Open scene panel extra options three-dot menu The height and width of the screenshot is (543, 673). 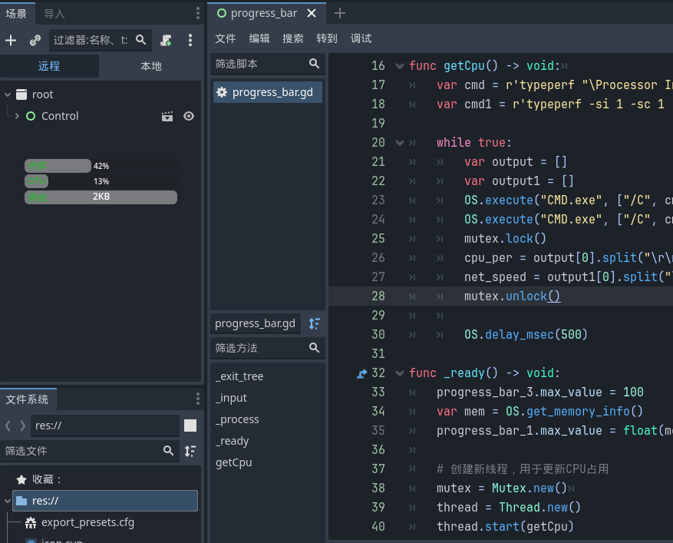pos(190,40)
